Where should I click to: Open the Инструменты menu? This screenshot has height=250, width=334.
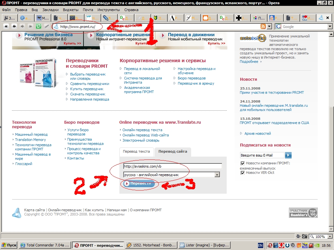coord(109,10)
